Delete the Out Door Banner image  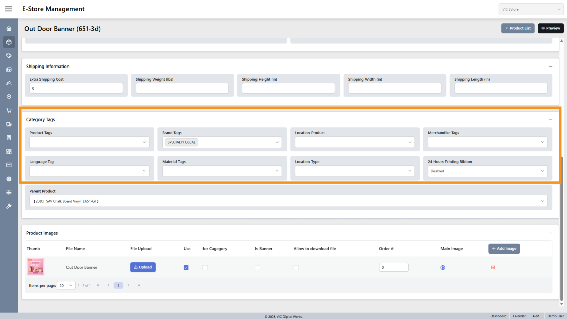click(x=493, y=267)
